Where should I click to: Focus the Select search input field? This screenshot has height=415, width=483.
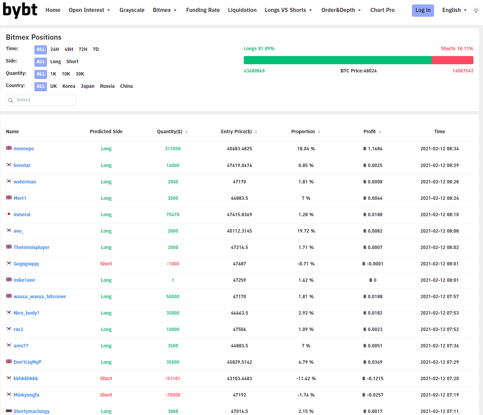pyautogui.click(x=41, y=100)
